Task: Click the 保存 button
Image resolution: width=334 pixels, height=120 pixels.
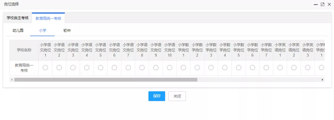Action: 157,96
